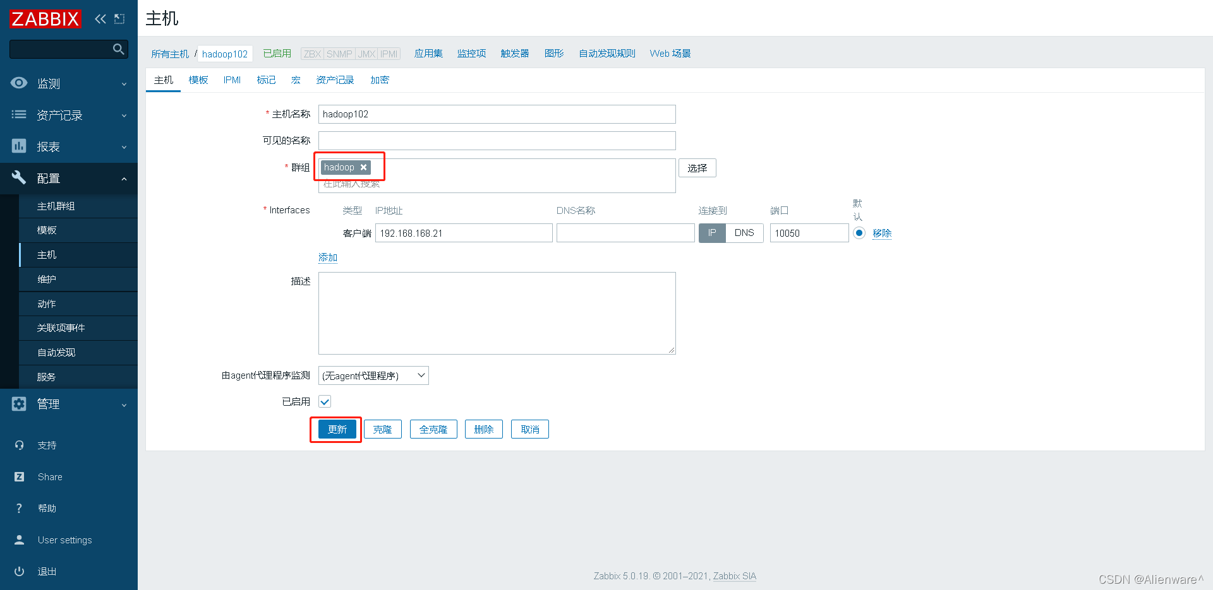Image resolution: width=1213 pixels, height=590 pixels.
Task: Click the search magnifier icon
Action: pyautogui.click(x=118, y=49)
